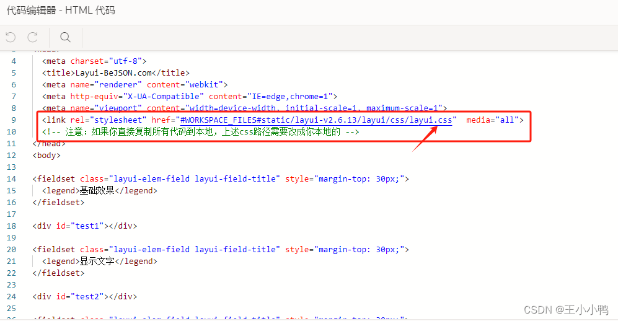Click line number 24 in the gutter
The image size is (618, 321).
[11, 297]
